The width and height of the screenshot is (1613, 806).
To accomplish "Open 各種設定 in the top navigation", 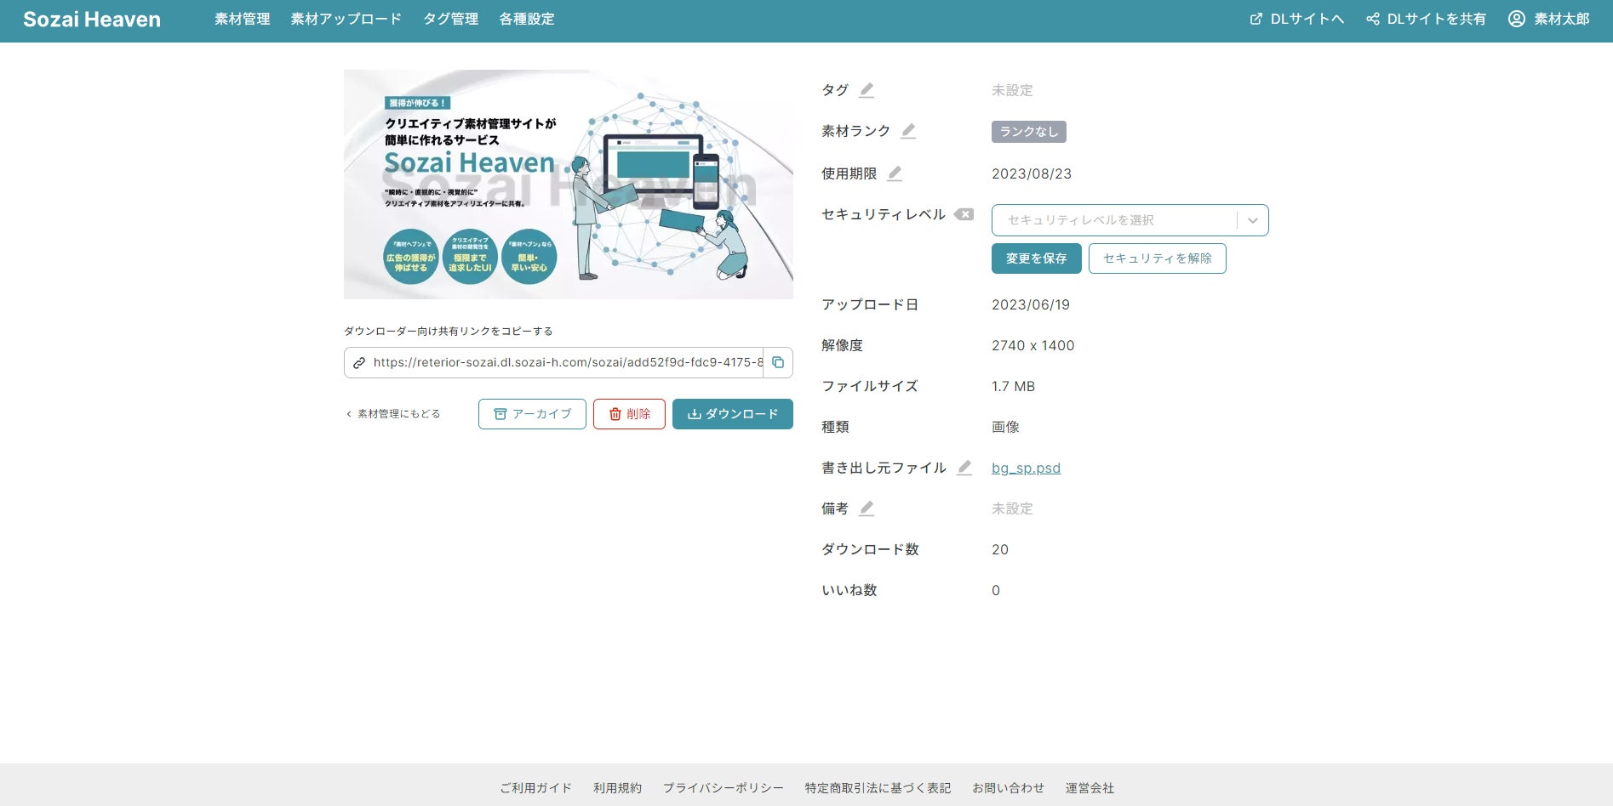I will click(x=527, y=19).
